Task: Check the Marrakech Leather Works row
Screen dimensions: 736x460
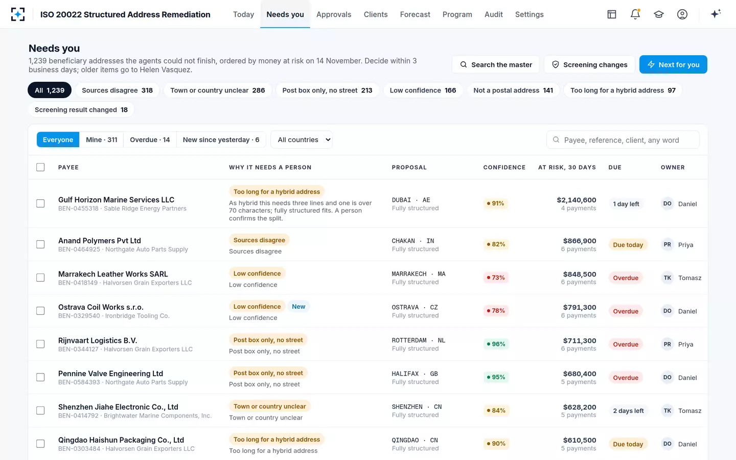Action: pyautogui.click(x=40, y=278)
